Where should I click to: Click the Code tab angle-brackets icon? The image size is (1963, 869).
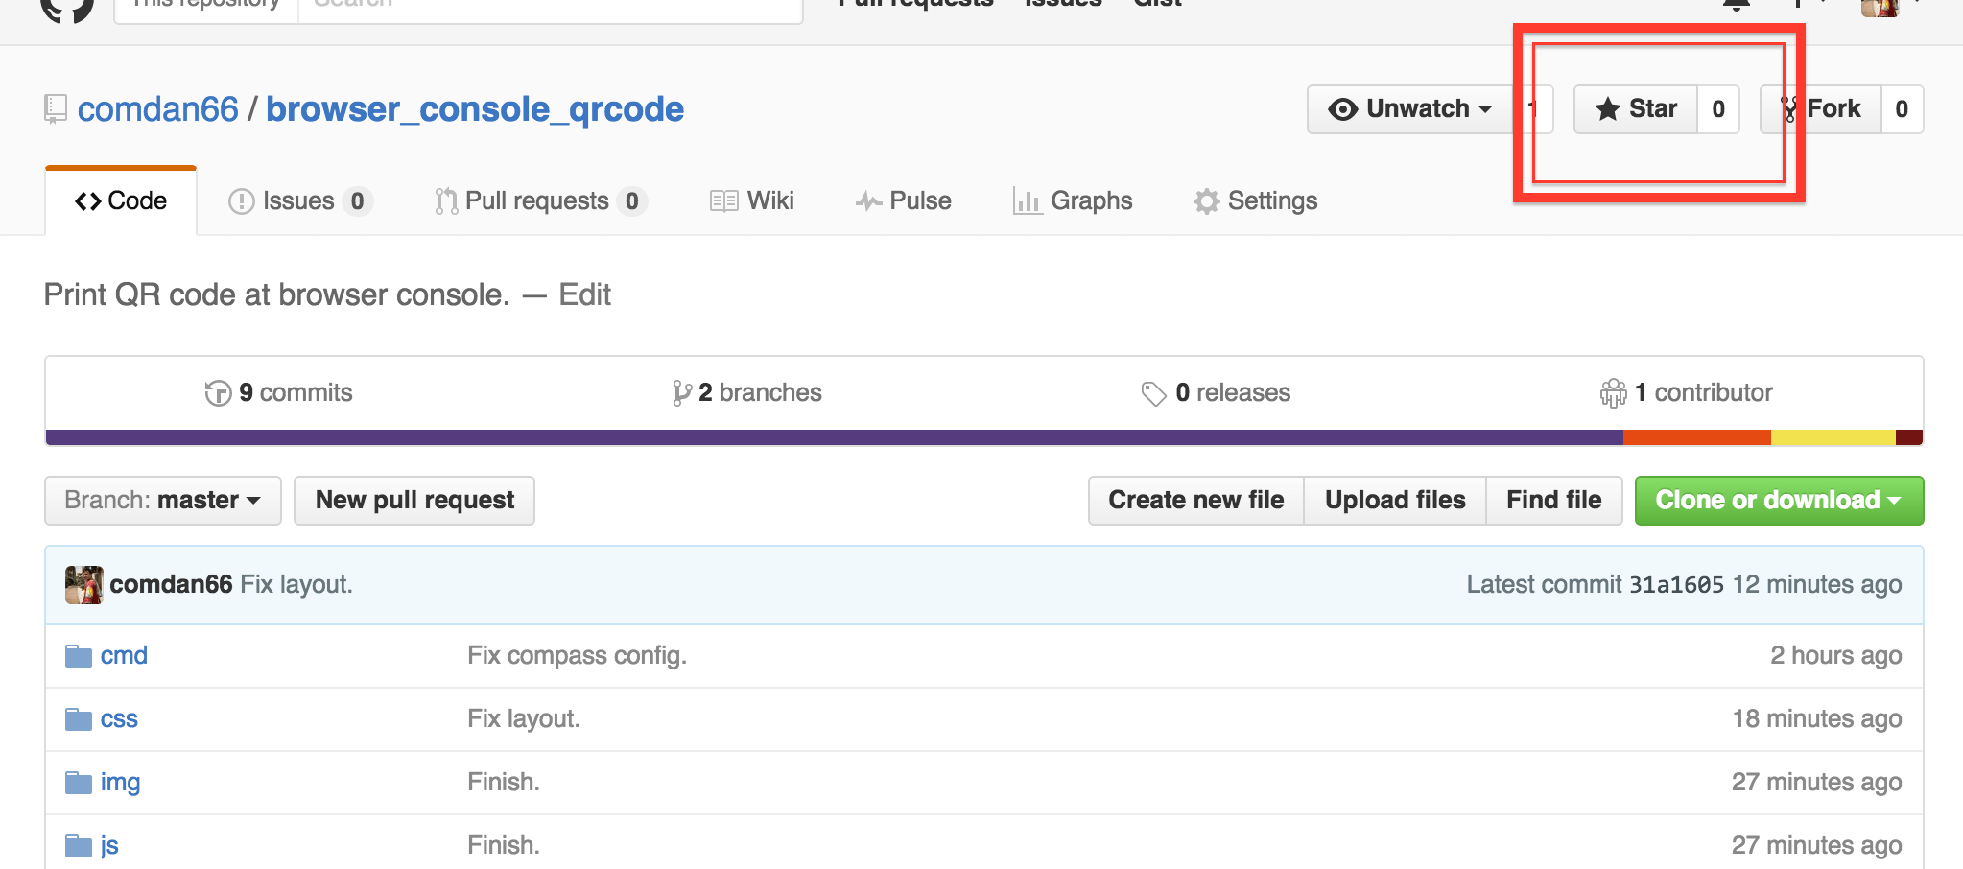[88, 201]
